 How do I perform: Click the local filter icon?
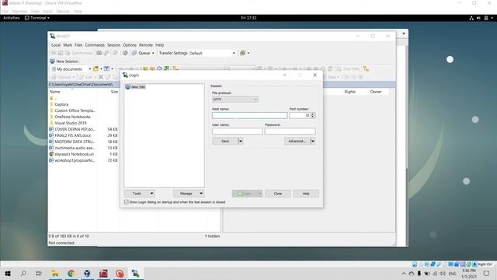click(107, 69)
